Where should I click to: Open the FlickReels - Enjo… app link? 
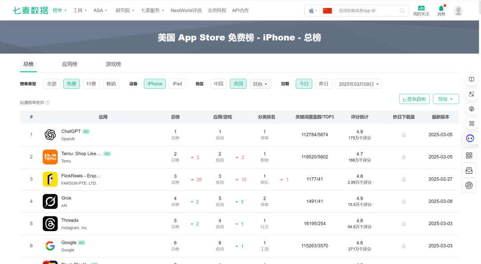(81, 176)
